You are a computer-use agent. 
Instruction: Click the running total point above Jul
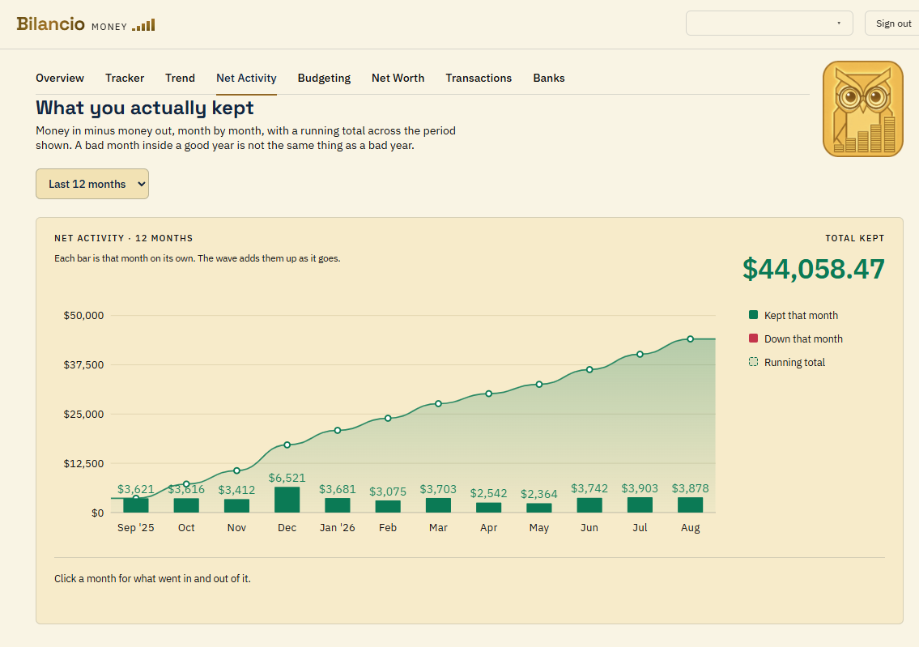click(x=640, y=354)
